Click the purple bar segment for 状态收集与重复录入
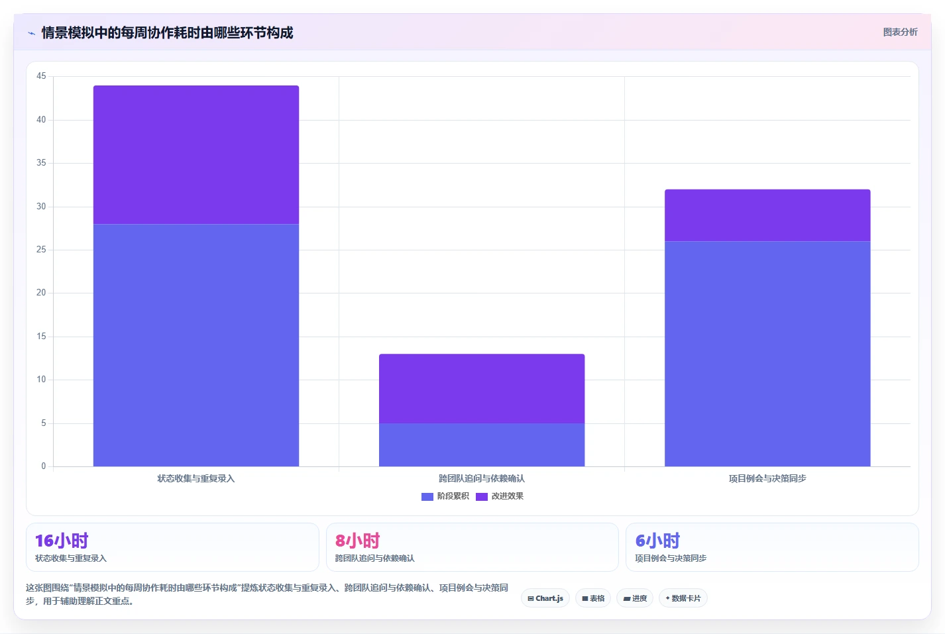 point(196,155)
